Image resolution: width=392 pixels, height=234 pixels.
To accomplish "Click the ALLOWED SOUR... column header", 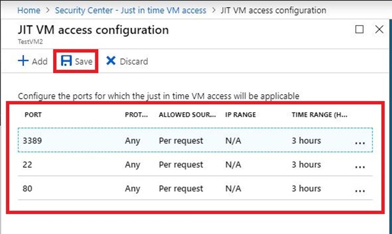I will click(x=188, y=115).
